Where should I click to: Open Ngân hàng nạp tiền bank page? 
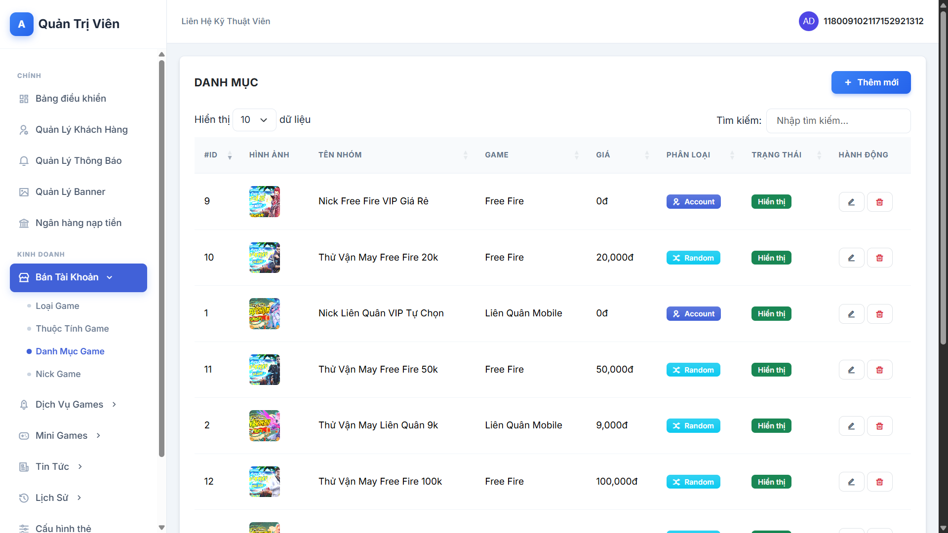click(78, 223)
